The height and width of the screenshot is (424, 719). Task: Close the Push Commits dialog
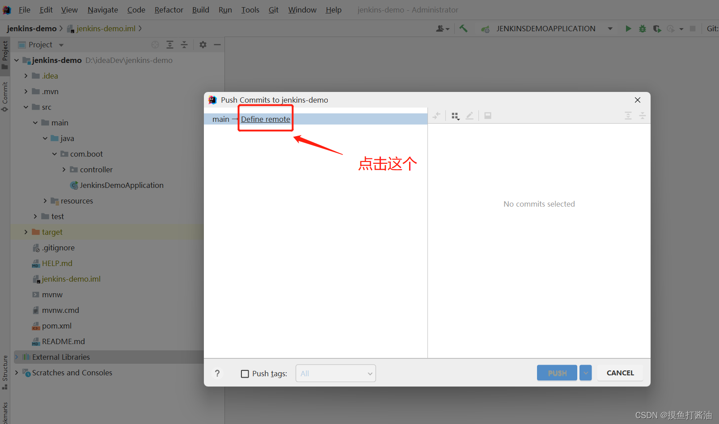638,100
